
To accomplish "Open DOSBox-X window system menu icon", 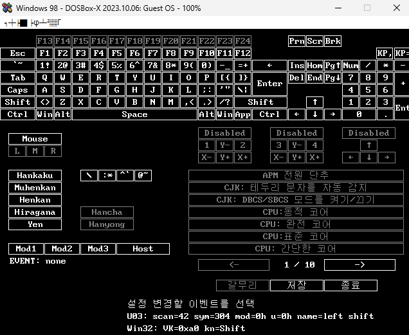I will (x=7, y=8).
